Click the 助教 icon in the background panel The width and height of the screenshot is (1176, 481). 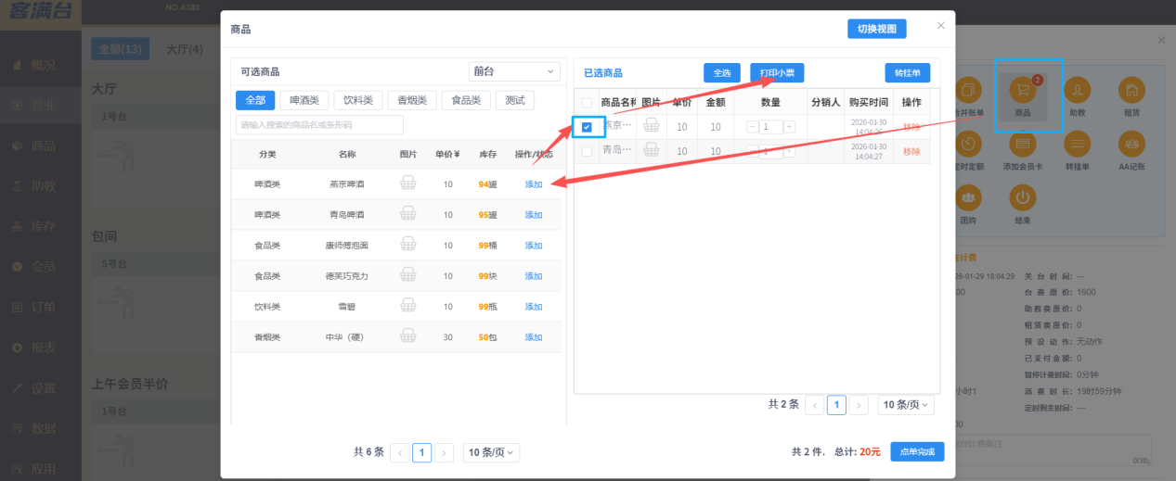(1077, 90)
